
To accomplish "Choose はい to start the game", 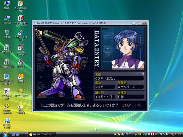I will pos(125,105).
